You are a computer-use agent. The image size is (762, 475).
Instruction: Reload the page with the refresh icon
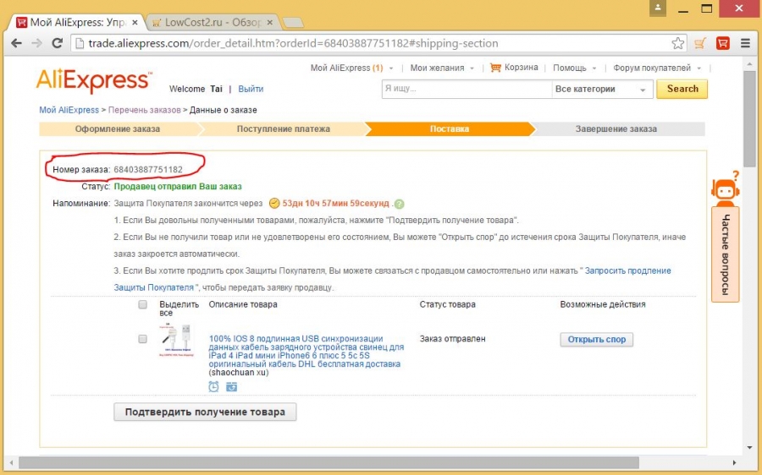pyautogui.click(x=58, y=43)
